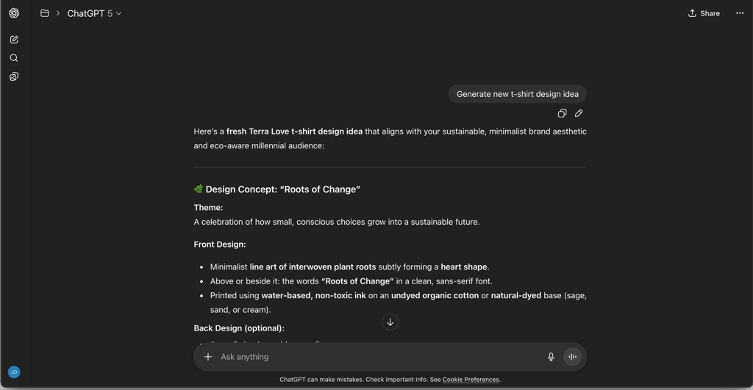Click the bold text 'heart shape'
The image size is (753, 390).
click(464, 267)
